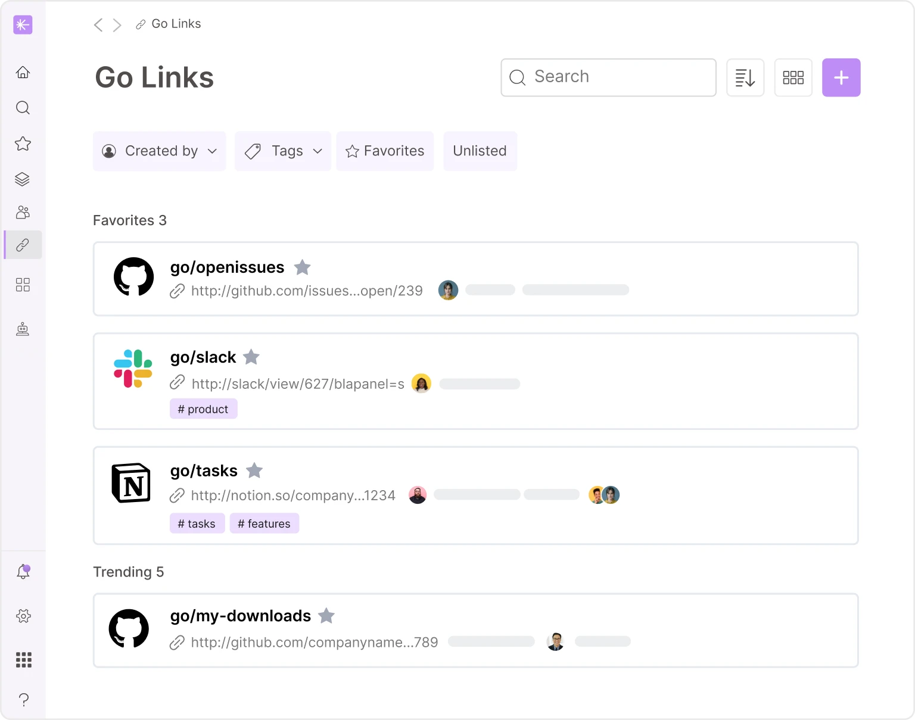This screenshot has width=915, height=720.
Task: Switch to grid view layout
Action: pos(793,77)
